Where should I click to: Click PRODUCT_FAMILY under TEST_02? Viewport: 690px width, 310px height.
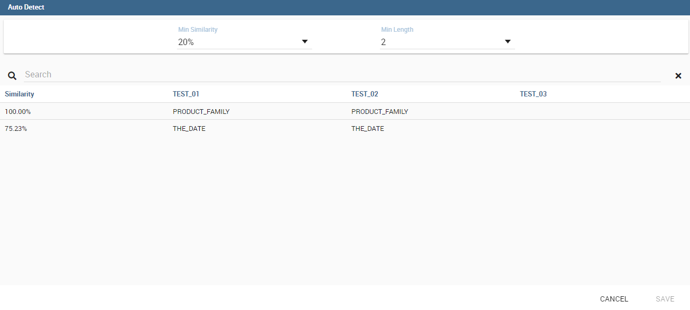pyautogui.click(x=380, y=112)
